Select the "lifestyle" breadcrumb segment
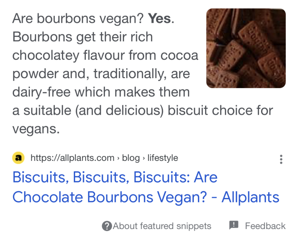Viewport: 298px width, 239px height. click(163, 158)
